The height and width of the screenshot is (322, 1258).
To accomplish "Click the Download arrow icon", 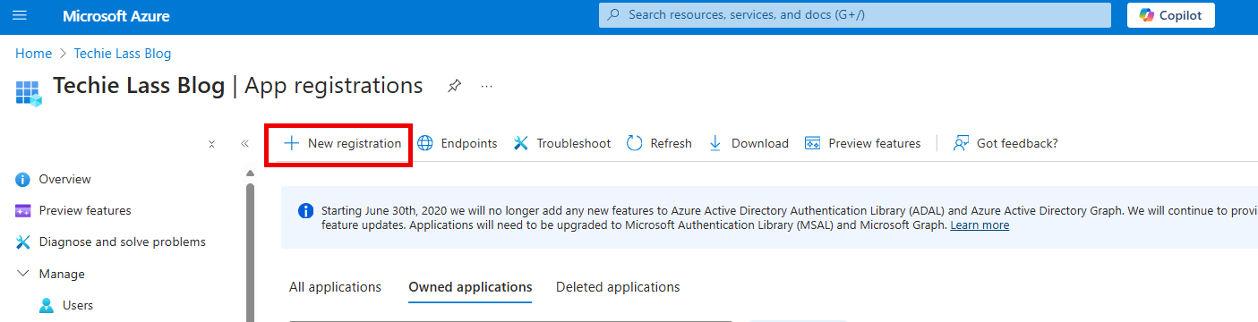I will pos(715,143).
